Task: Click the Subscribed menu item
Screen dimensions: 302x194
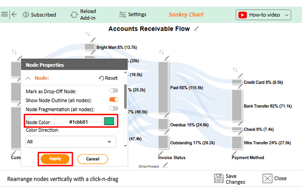Action: [39, 15]
